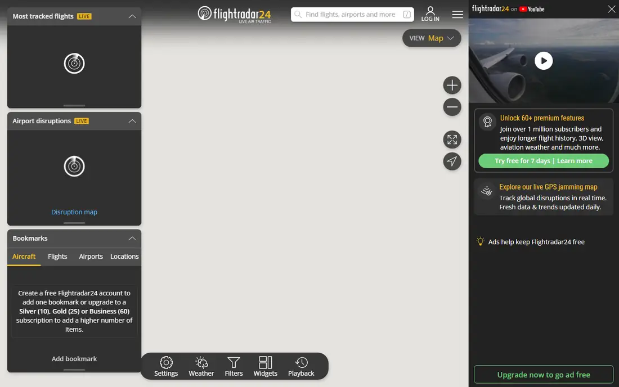
Task: Zoom in on the map with plus button
Action: click(452, 85)
